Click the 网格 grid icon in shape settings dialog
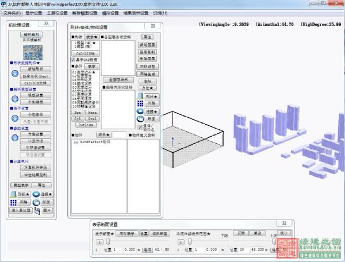345x262 pixels. coord(140,103)
